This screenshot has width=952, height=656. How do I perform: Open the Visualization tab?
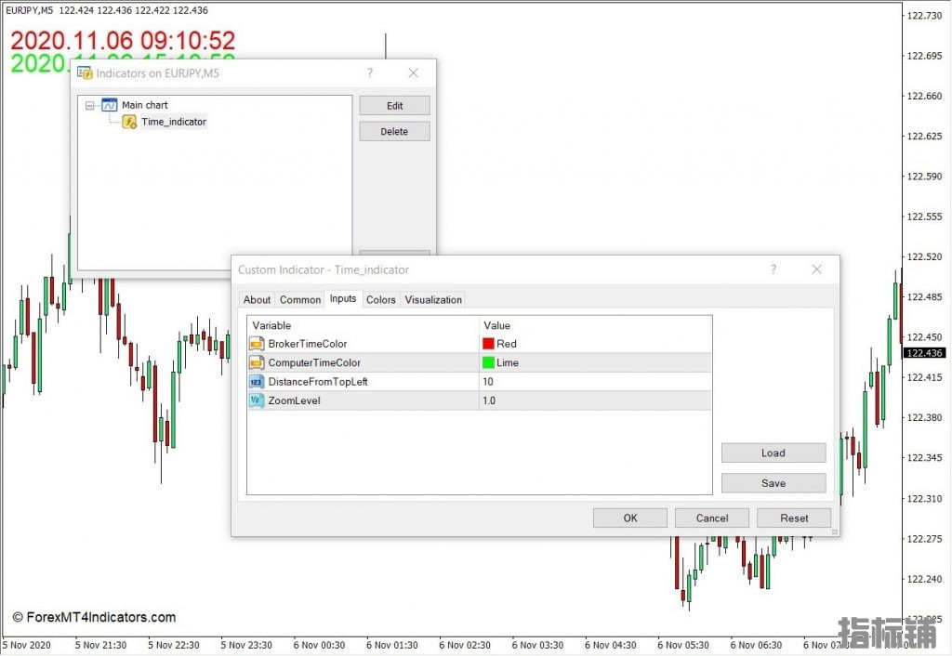point(433,299)
